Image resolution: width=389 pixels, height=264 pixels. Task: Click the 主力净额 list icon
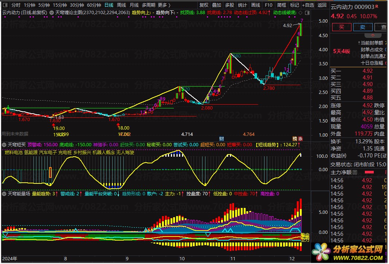(355, 172)
